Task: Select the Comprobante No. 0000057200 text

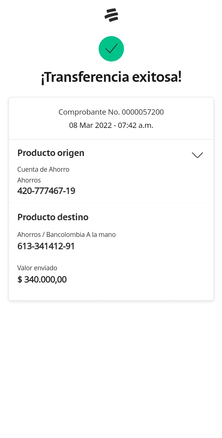Action: 111,112
